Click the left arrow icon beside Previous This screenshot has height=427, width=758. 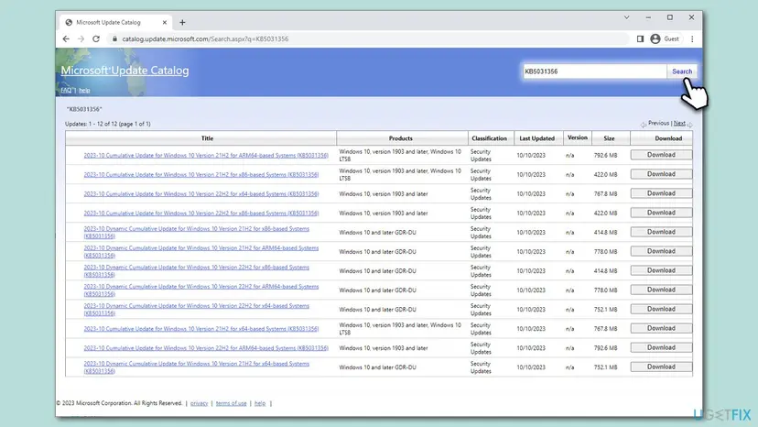(x=644, y=125)
